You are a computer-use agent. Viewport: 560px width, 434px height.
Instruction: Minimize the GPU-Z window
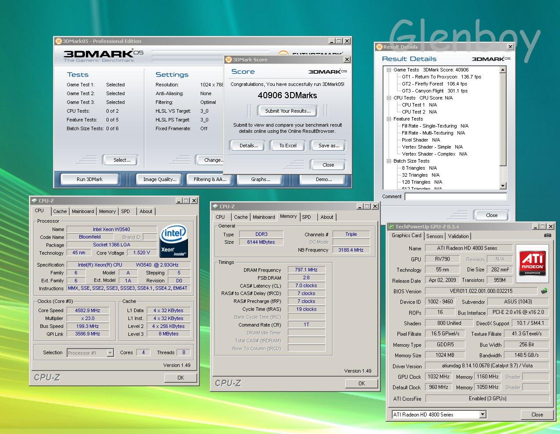(x=535, y=227)
